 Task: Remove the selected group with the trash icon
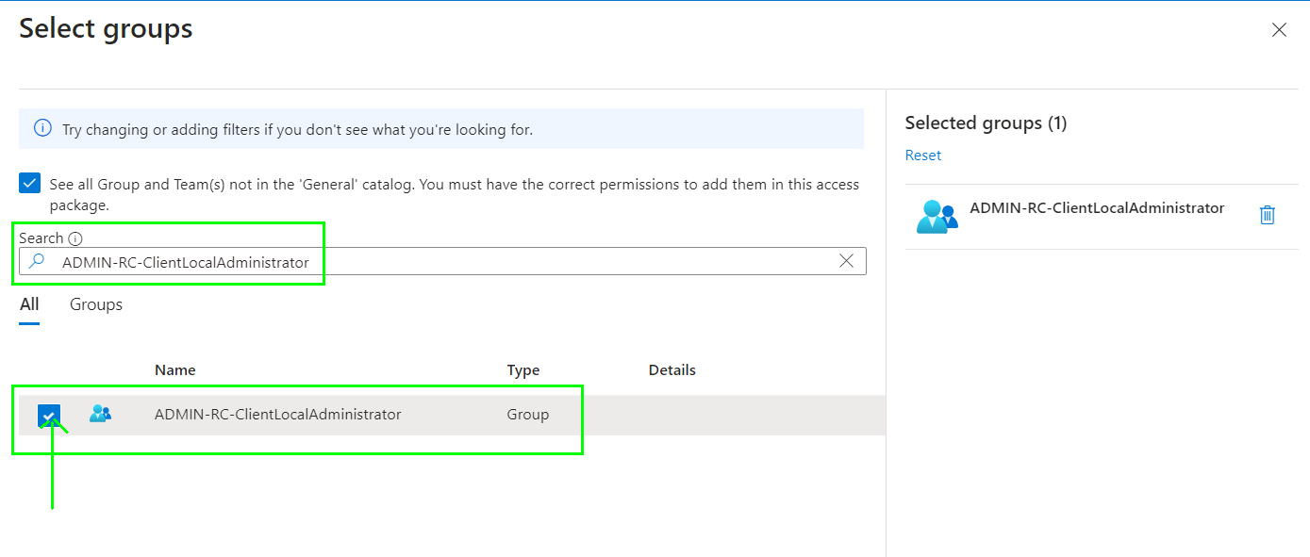[1267, 215]
